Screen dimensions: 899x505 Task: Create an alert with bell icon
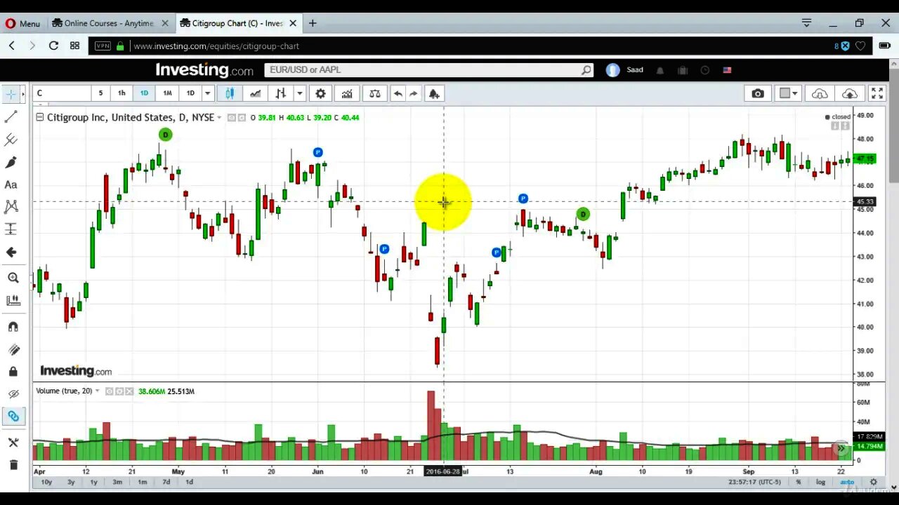[x=434, y=93]
